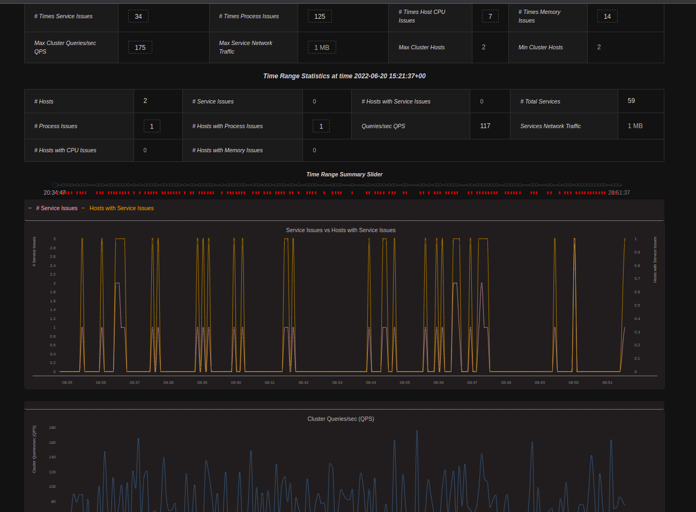696x512 pixels.
Task: Click the # Times Process Issues label
Action: coord(249,16)
